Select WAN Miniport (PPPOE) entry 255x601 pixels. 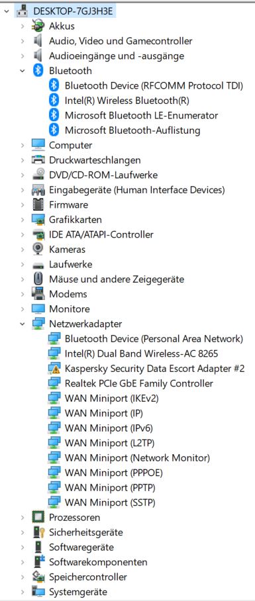[113, 473]
